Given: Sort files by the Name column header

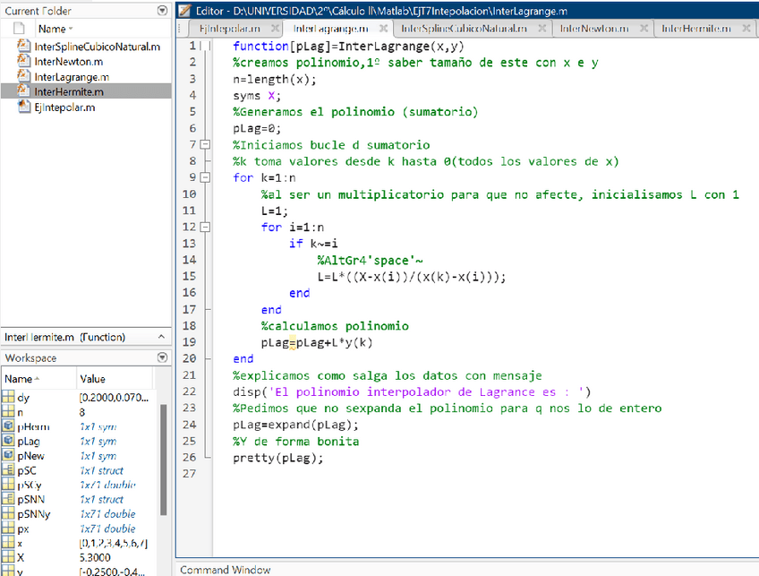Looking at the screenshot, I should tap(52, 29).
